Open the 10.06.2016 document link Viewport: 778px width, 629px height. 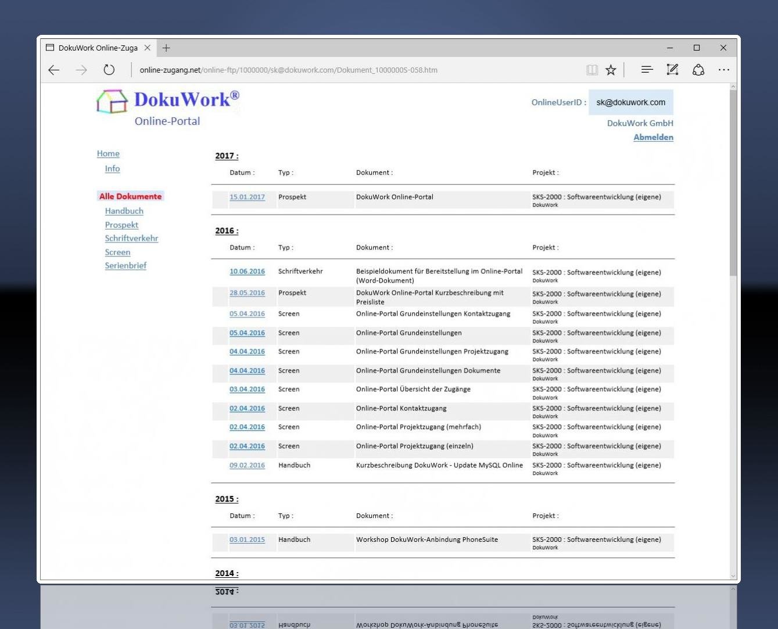click(247, 271)
